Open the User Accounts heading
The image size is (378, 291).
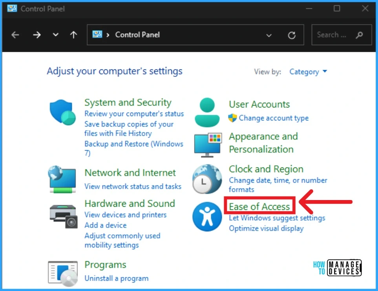point(259,104)
